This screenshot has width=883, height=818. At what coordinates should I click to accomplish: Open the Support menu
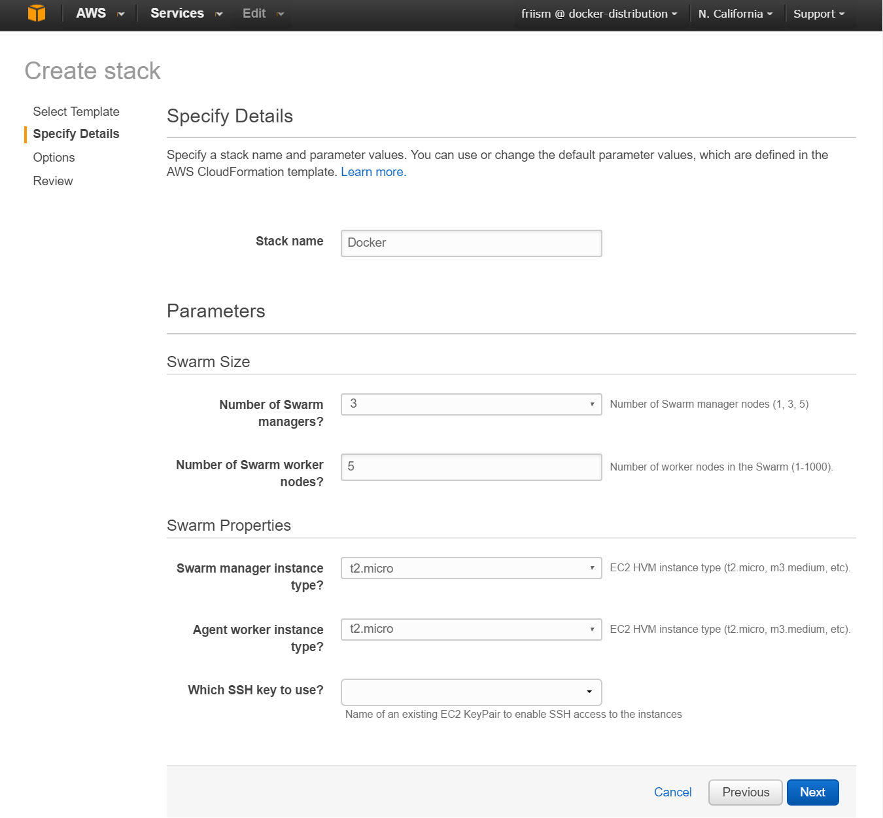point(819,14)
